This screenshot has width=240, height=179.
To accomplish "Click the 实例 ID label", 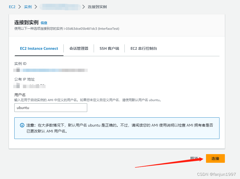I will 20,64.
